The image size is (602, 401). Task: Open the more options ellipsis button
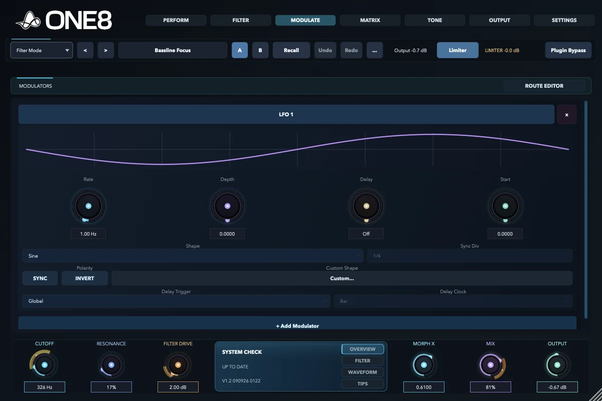click(375, 50)
